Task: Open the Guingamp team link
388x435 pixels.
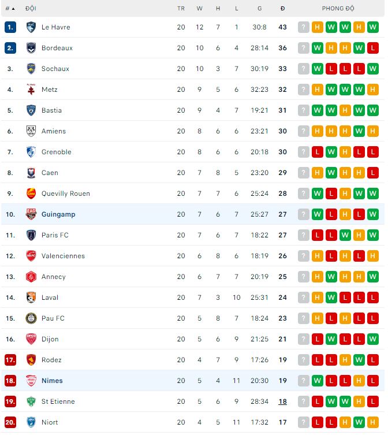Action: (x=58, y=214)
